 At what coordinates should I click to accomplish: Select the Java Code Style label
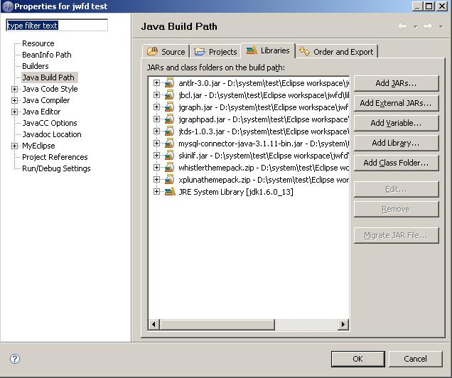coord(50,89)
